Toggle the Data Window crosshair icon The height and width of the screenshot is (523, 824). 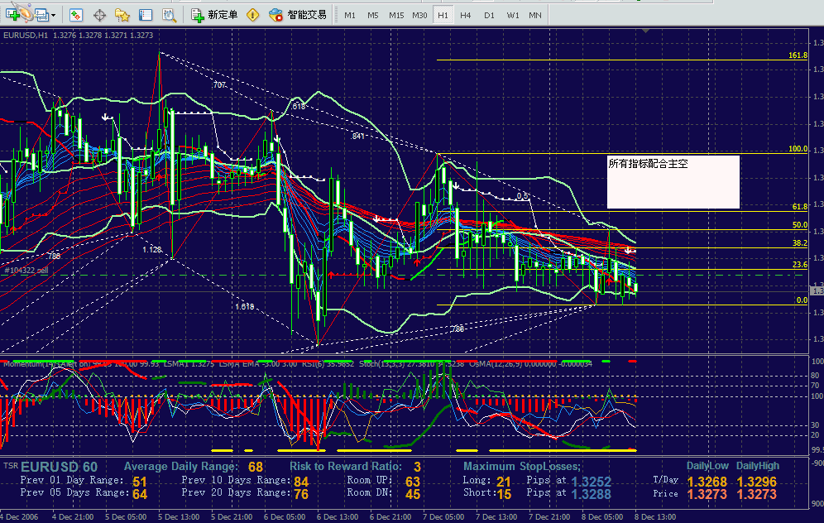(99, 15)
